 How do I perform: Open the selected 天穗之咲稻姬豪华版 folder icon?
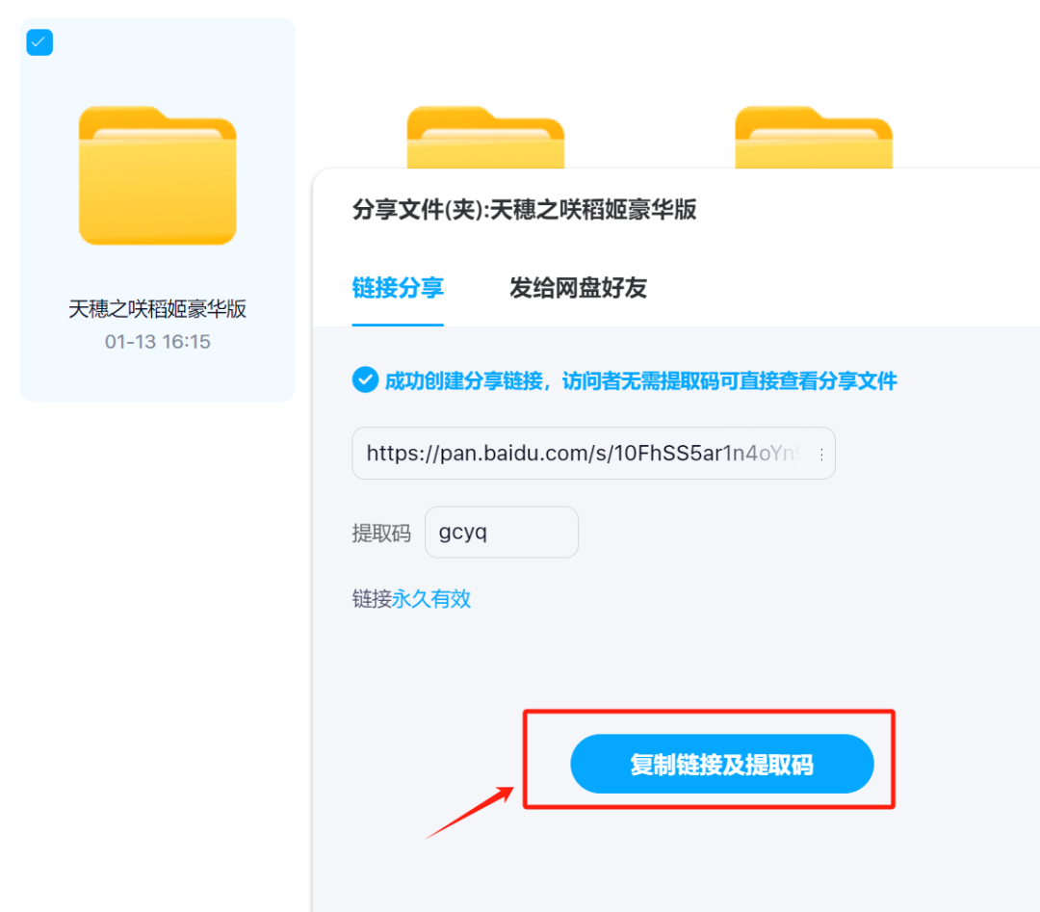click(157, 176)
